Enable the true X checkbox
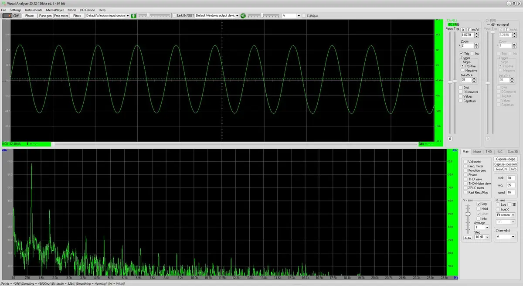 tap(498, 209)
